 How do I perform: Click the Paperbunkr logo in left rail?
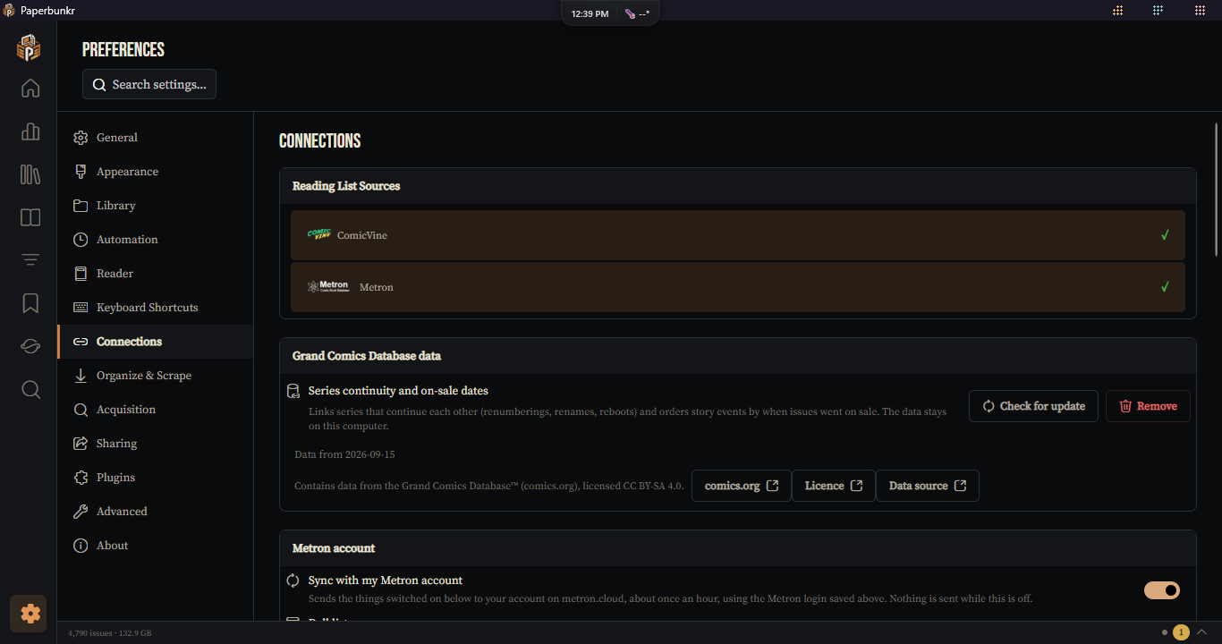(x=29, y=47)
